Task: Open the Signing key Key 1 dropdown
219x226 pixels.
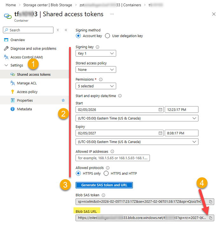Action: [x=96, y=53]
